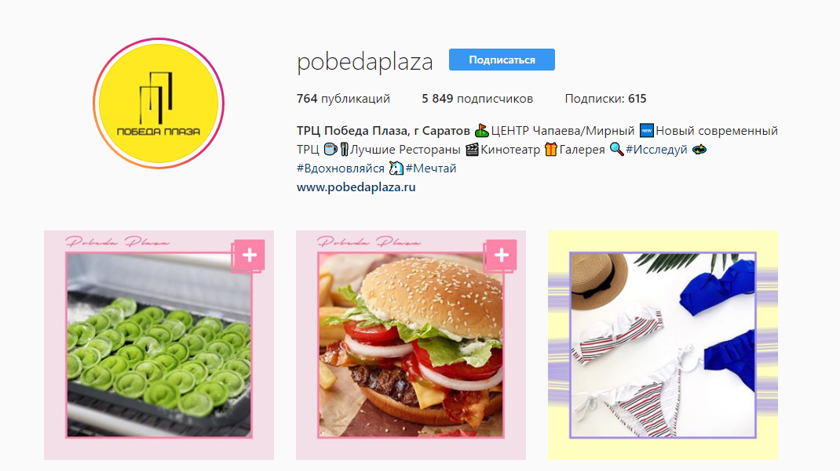Click the #Исследуй hashtag

click(x=656, y=150)
